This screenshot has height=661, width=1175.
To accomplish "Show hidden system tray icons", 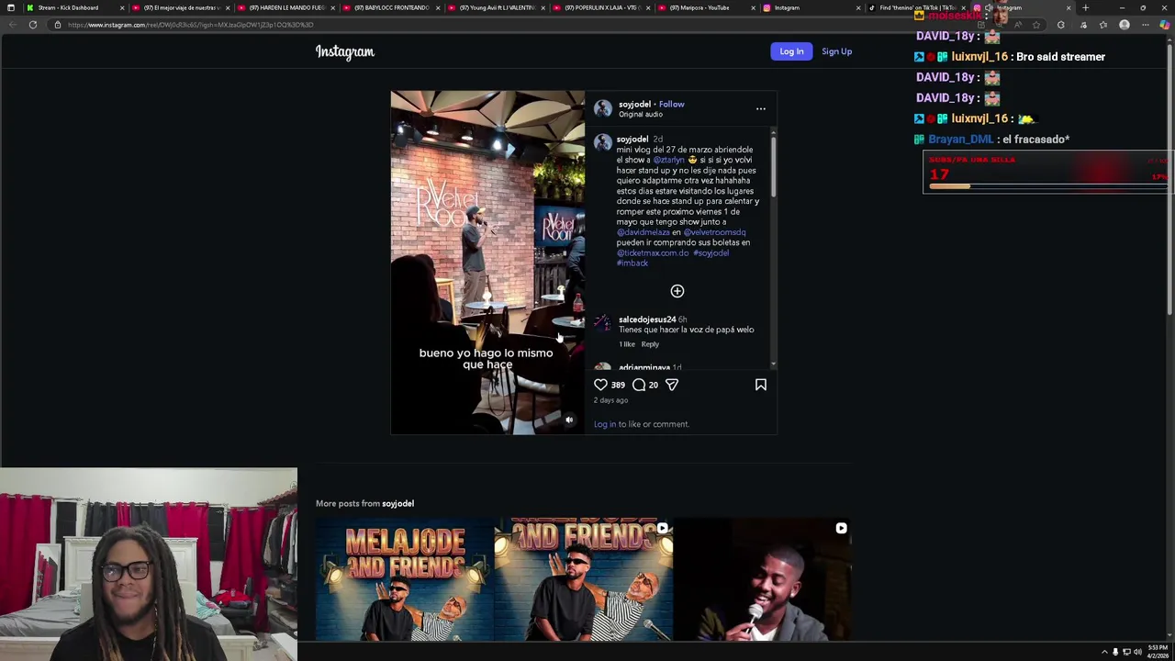I will (1104, 652).
